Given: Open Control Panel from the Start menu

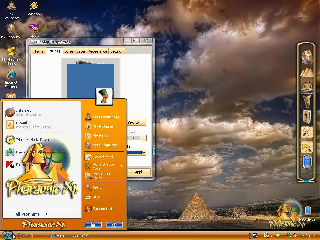Looking at the screenshot, I should tap(104, 157).
